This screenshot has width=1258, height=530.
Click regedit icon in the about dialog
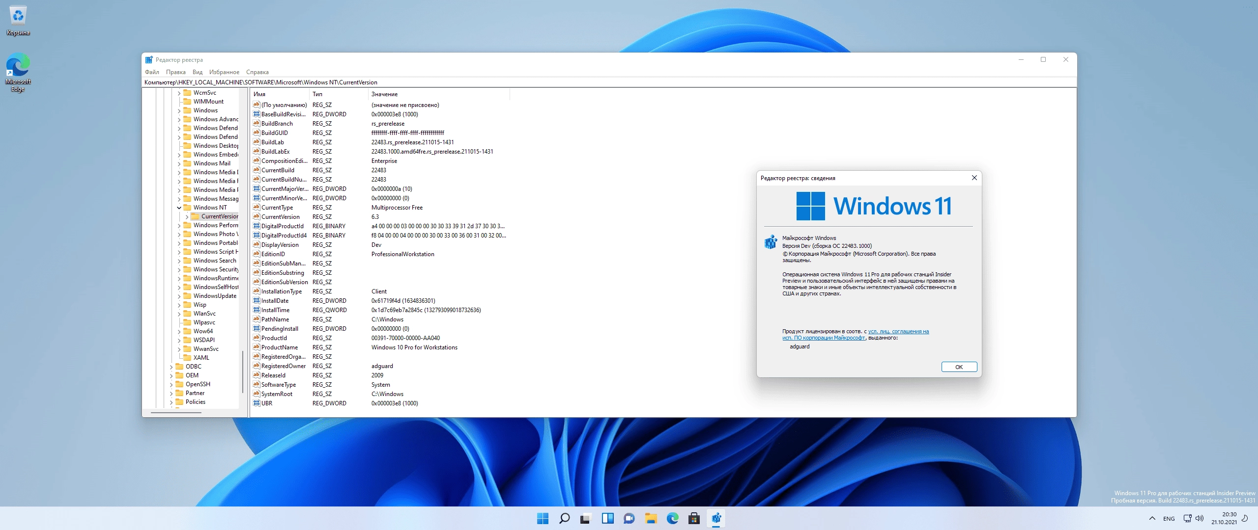(771, 242)
